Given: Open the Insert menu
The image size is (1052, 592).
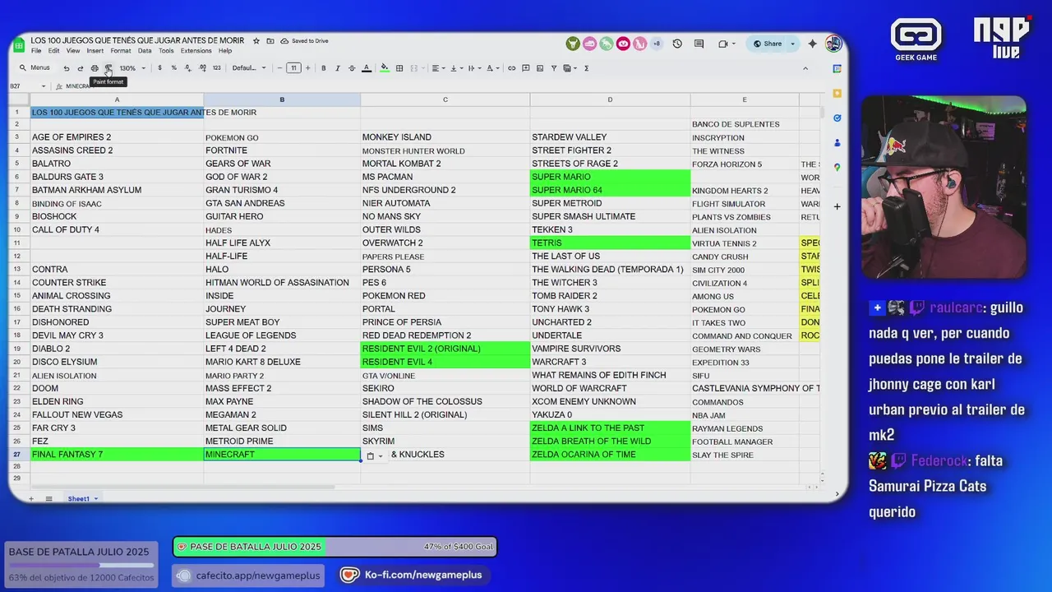Looking at the screenshot, I should (95, 51).
